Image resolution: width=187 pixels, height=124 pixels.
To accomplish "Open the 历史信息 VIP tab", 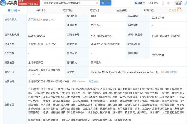I will tap(174, 10).
